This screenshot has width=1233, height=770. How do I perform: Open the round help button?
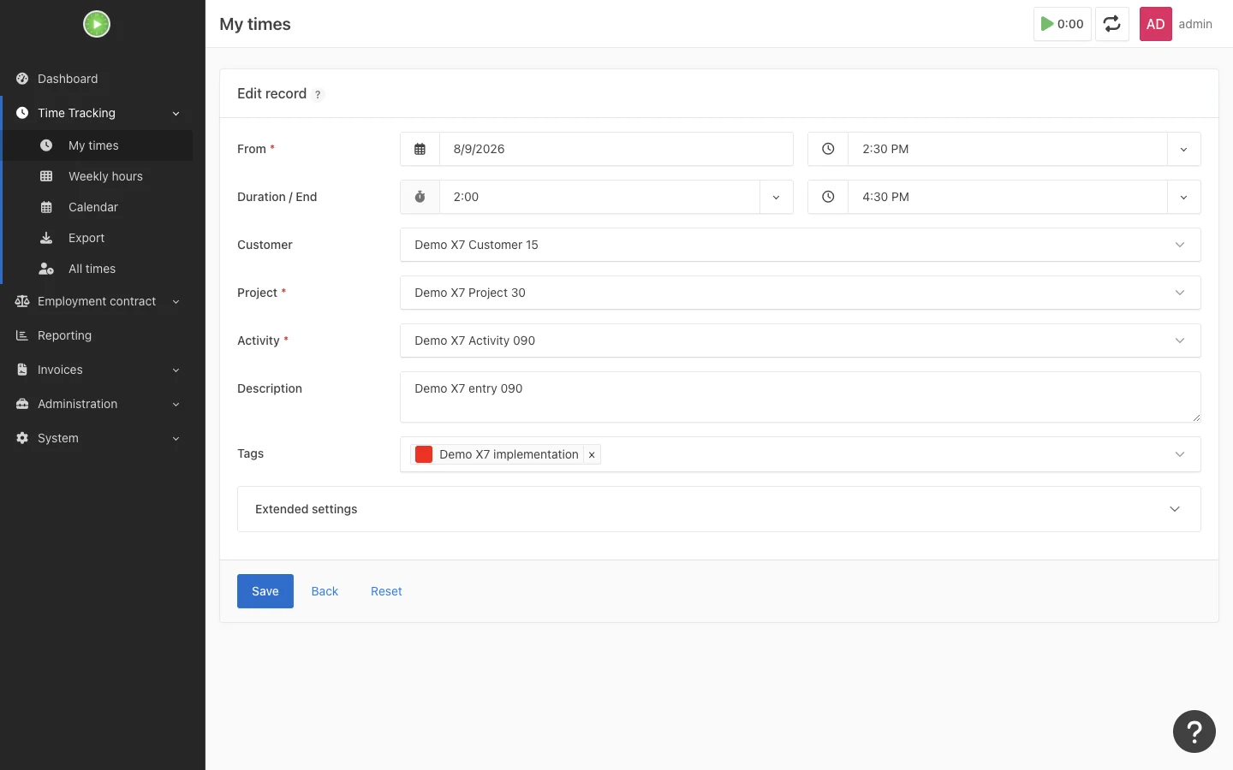pyautogui.click(x=1194, y=731)
